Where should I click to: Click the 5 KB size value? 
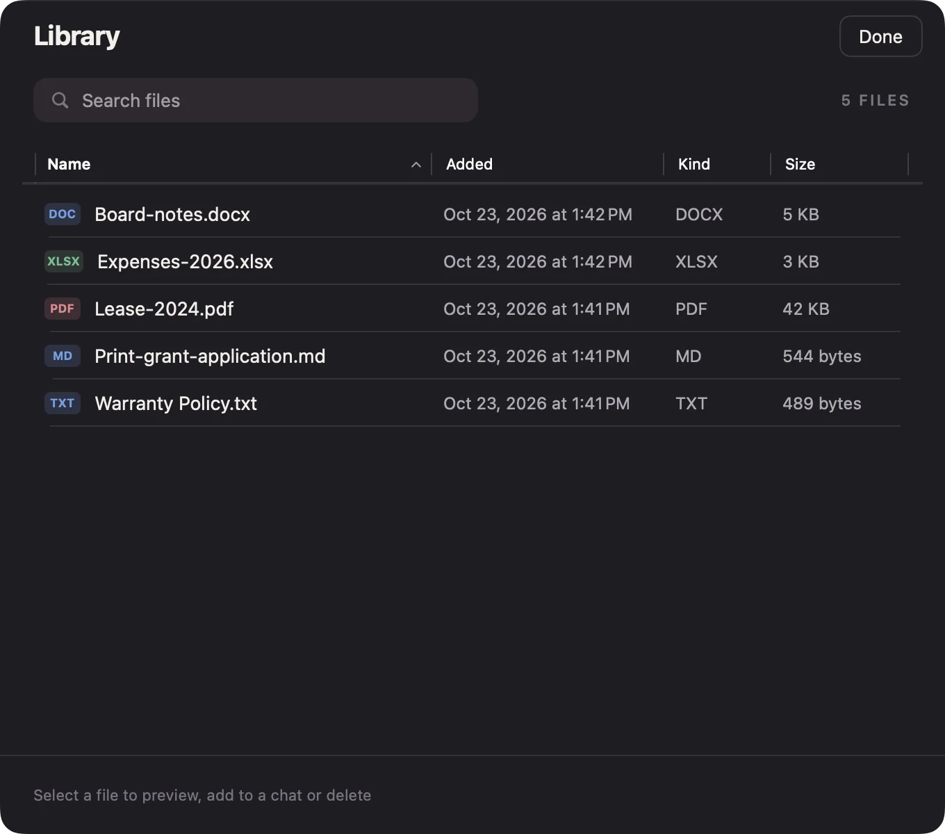(800, 214)
